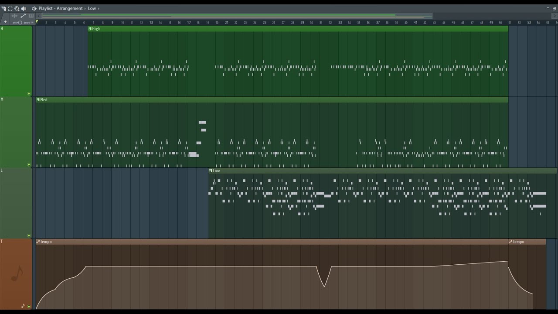Focus pattern clips with the piano-keys icon
The image size is (558, 314).
[x=31, y=16]
